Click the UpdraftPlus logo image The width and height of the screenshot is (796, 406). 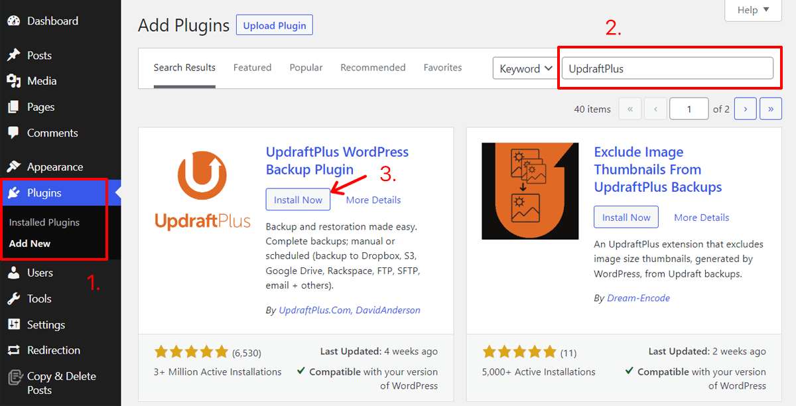tap(202, 190)
